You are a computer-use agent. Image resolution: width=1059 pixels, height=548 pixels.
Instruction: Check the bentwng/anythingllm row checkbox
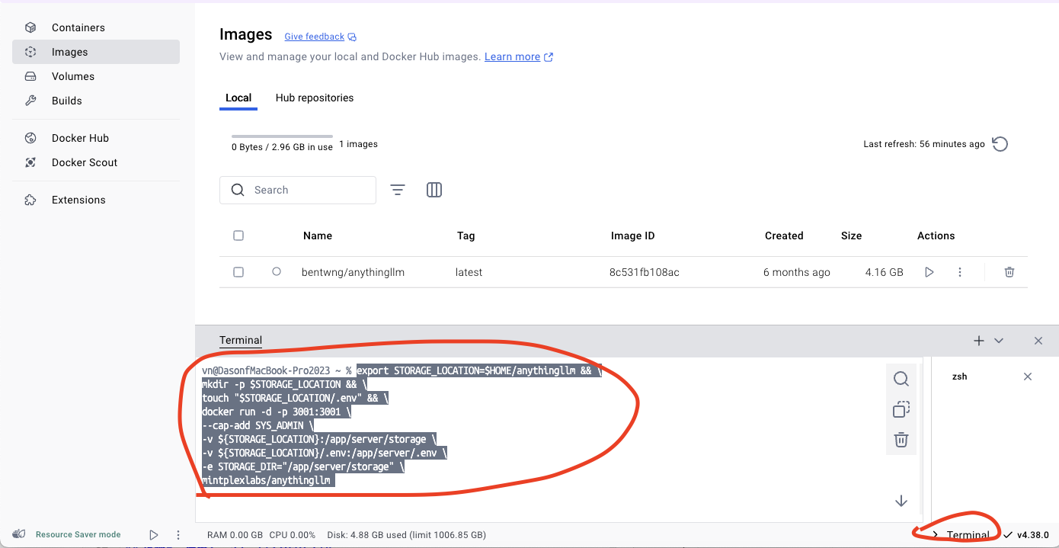238,272
